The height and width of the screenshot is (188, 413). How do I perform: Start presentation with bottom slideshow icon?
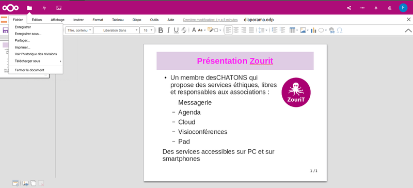pyautogui.click(x=15, y=183)
